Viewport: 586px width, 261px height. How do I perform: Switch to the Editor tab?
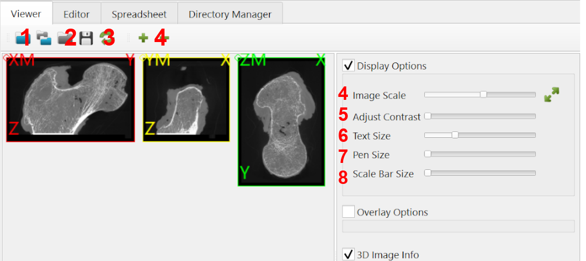(x=76, y=14)
